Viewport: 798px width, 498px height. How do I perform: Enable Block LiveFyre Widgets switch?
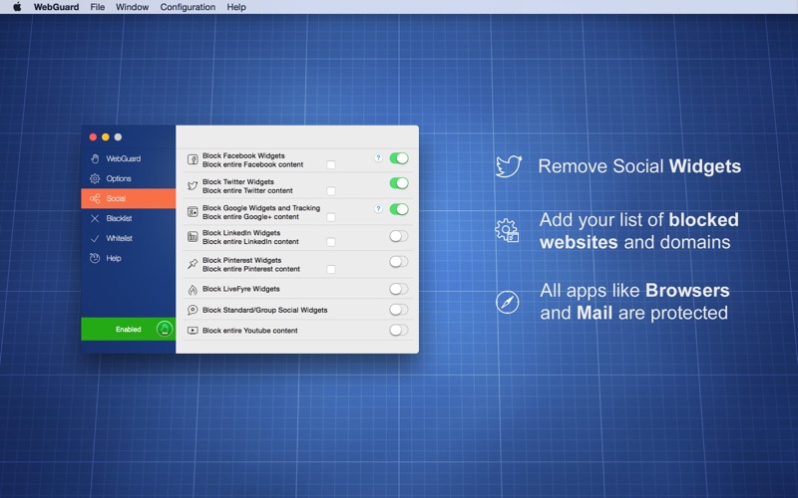[x=399, y=289]
